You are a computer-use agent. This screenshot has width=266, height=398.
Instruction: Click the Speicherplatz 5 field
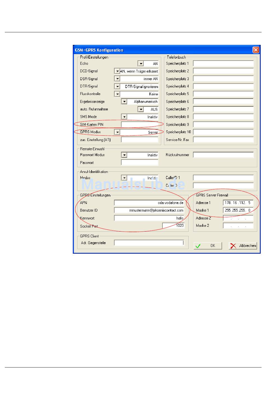(223, 94)
